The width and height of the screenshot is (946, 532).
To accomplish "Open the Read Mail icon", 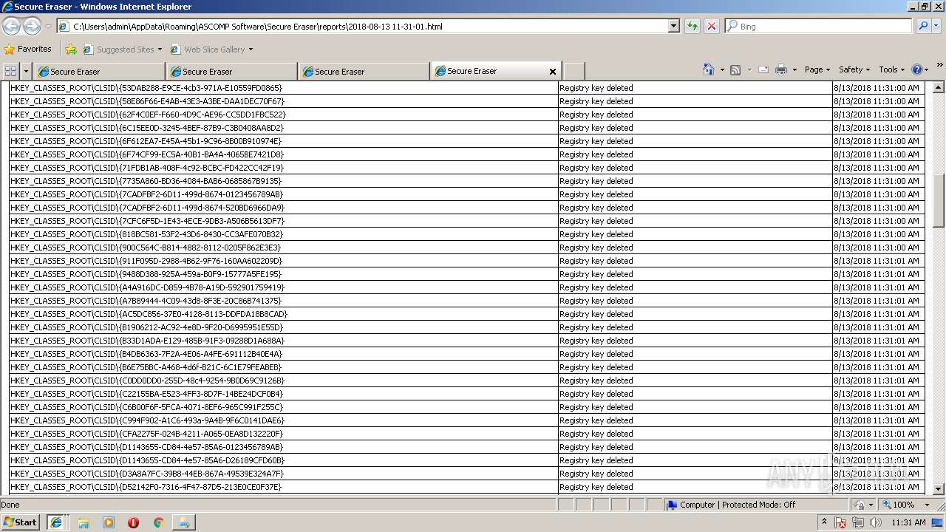I will coord(763,69).
